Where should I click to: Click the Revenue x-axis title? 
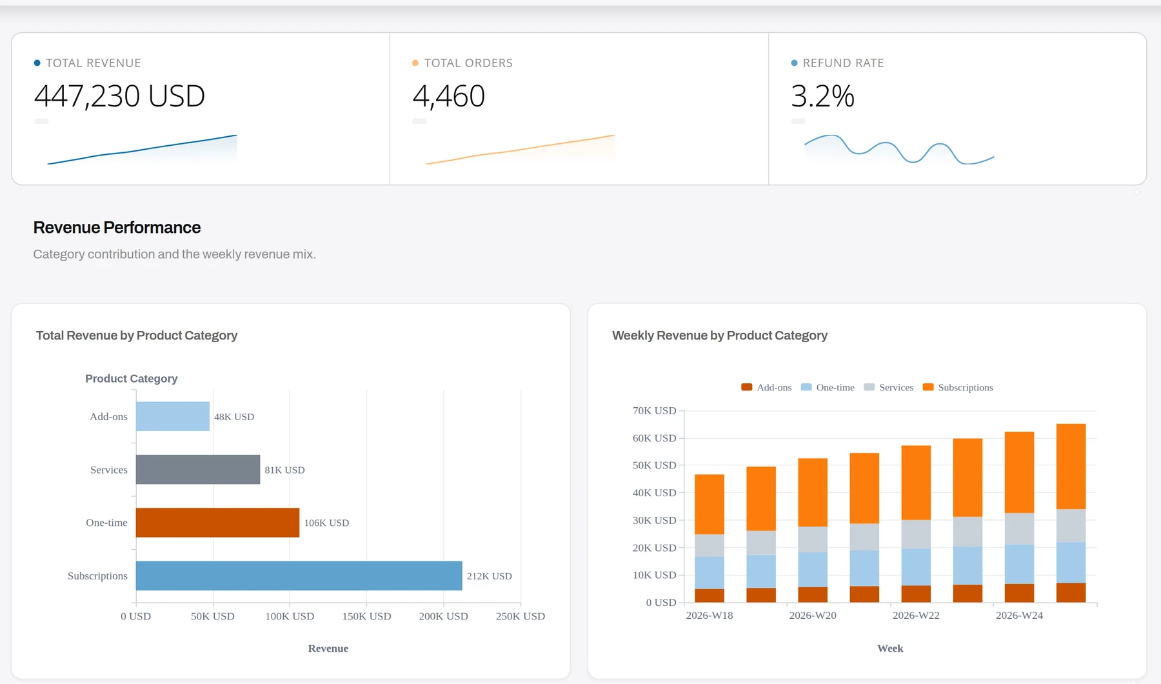click(328, 649)
